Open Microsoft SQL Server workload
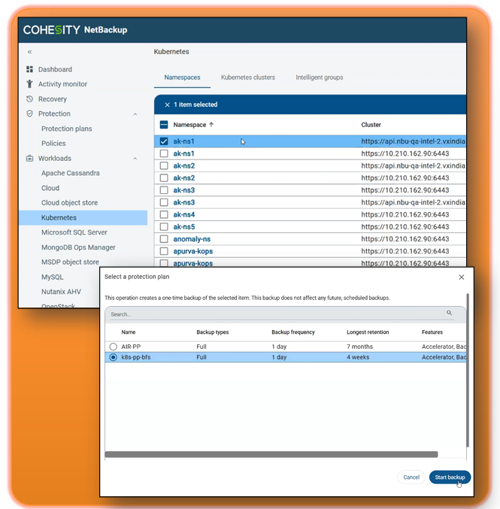 pyautogui.click(x=74, y=232)
